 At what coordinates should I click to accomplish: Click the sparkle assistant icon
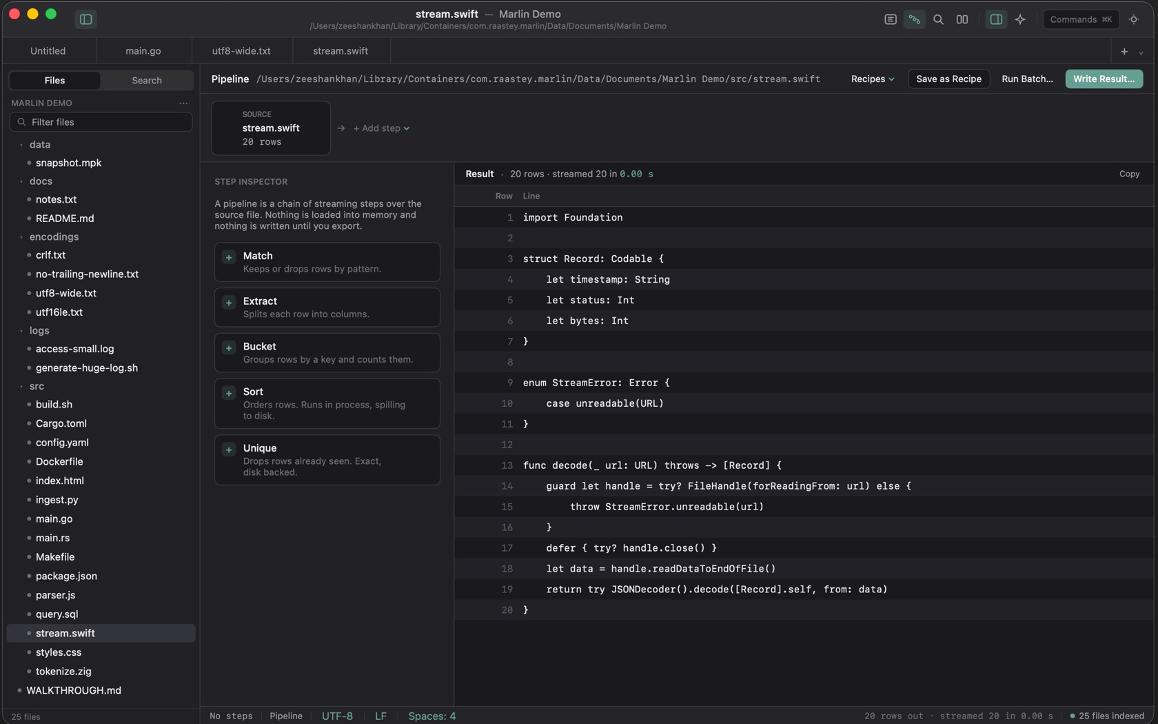pyautogui.click(x=1020, y=19)
